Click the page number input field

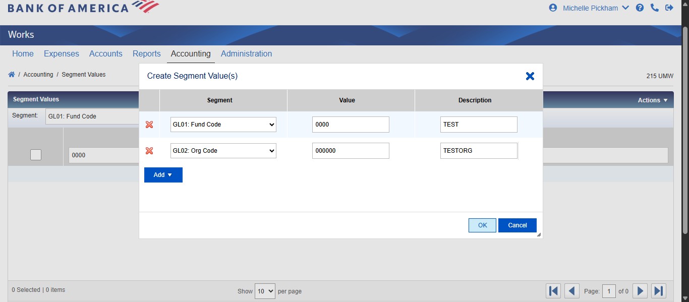[x=609, y=291]
